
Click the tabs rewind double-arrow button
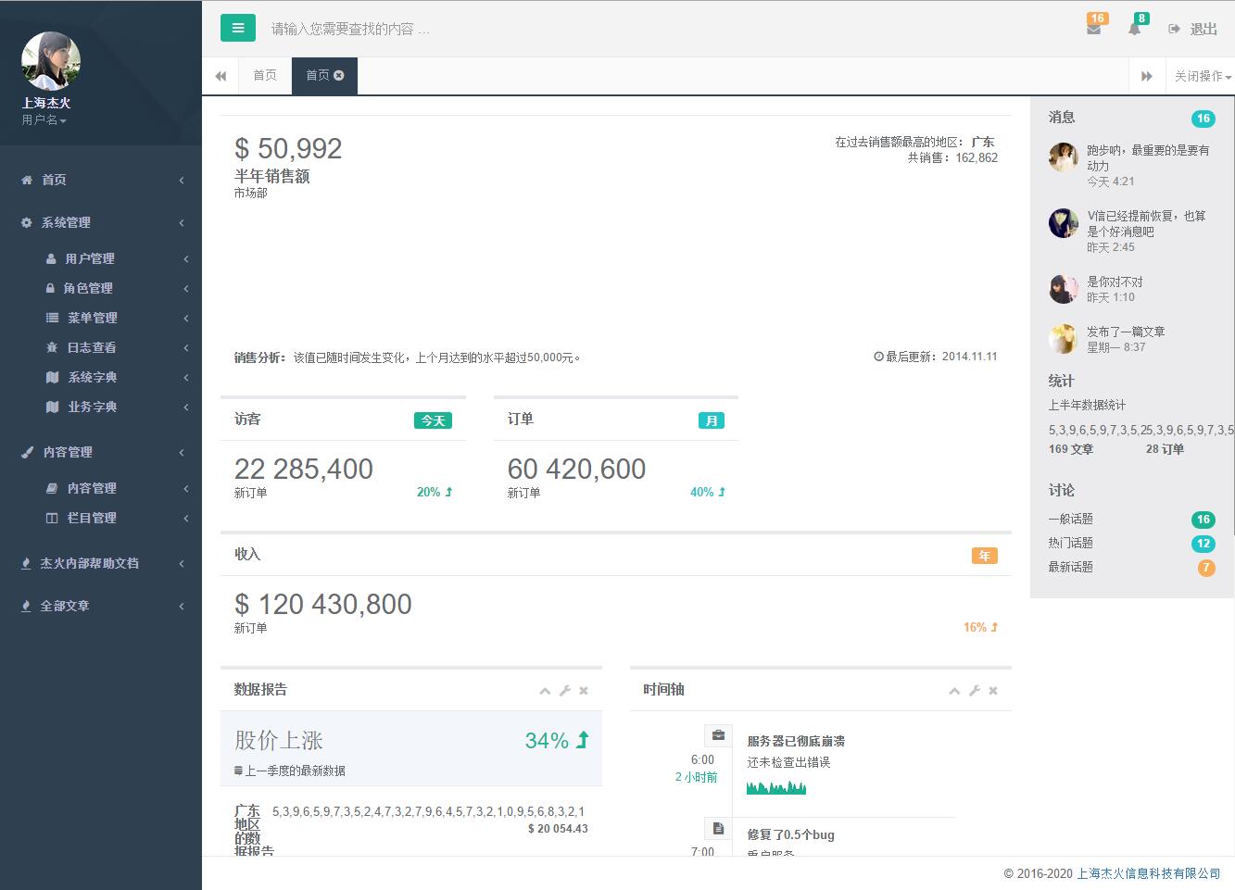point(221,76)
